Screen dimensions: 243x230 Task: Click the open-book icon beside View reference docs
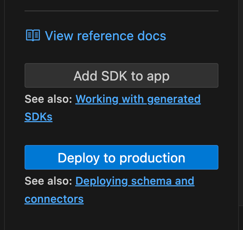pyautogui.click(x=33, y=35)
